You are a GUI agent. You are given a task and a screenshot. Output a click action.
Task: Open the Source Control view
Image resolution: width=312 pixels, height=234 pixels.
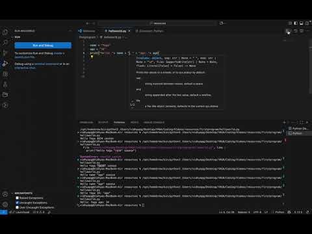coord(5,53)
